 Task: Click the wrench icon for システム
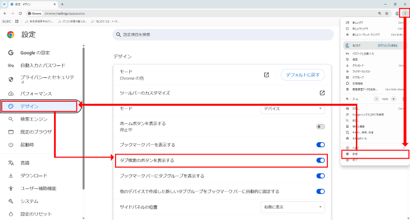click(11, 201)
